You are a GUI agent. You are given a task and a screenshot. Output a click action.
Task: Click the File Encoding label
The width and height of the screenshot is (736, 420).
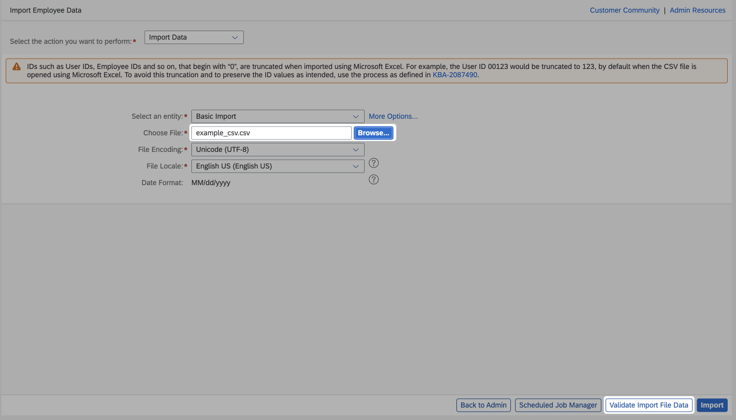click(160, 149)
